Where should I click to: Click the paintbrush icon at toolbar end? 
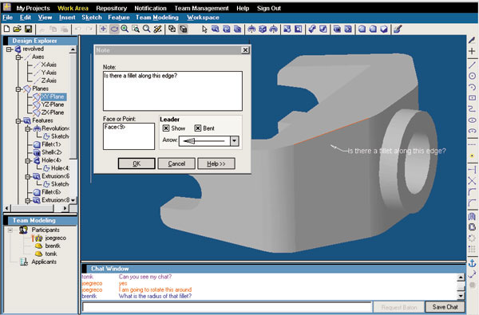[397, 29]
